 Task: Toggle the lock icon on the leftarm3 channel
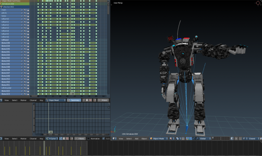click(x=28, y=28)
